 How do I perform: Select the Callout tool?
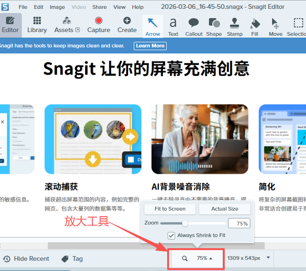click(194, 27)
